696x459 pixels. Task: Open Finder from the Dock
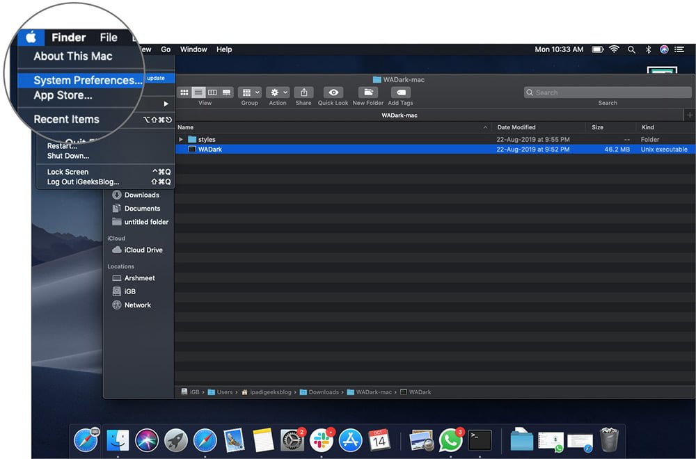(x=118, y=441)
